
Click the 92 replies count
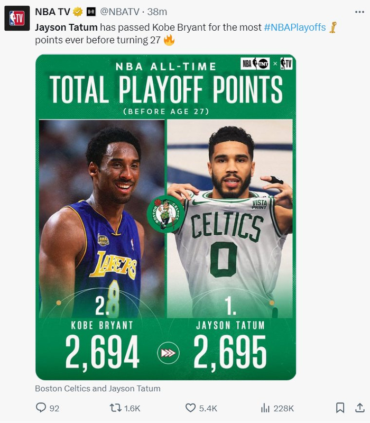54,408
